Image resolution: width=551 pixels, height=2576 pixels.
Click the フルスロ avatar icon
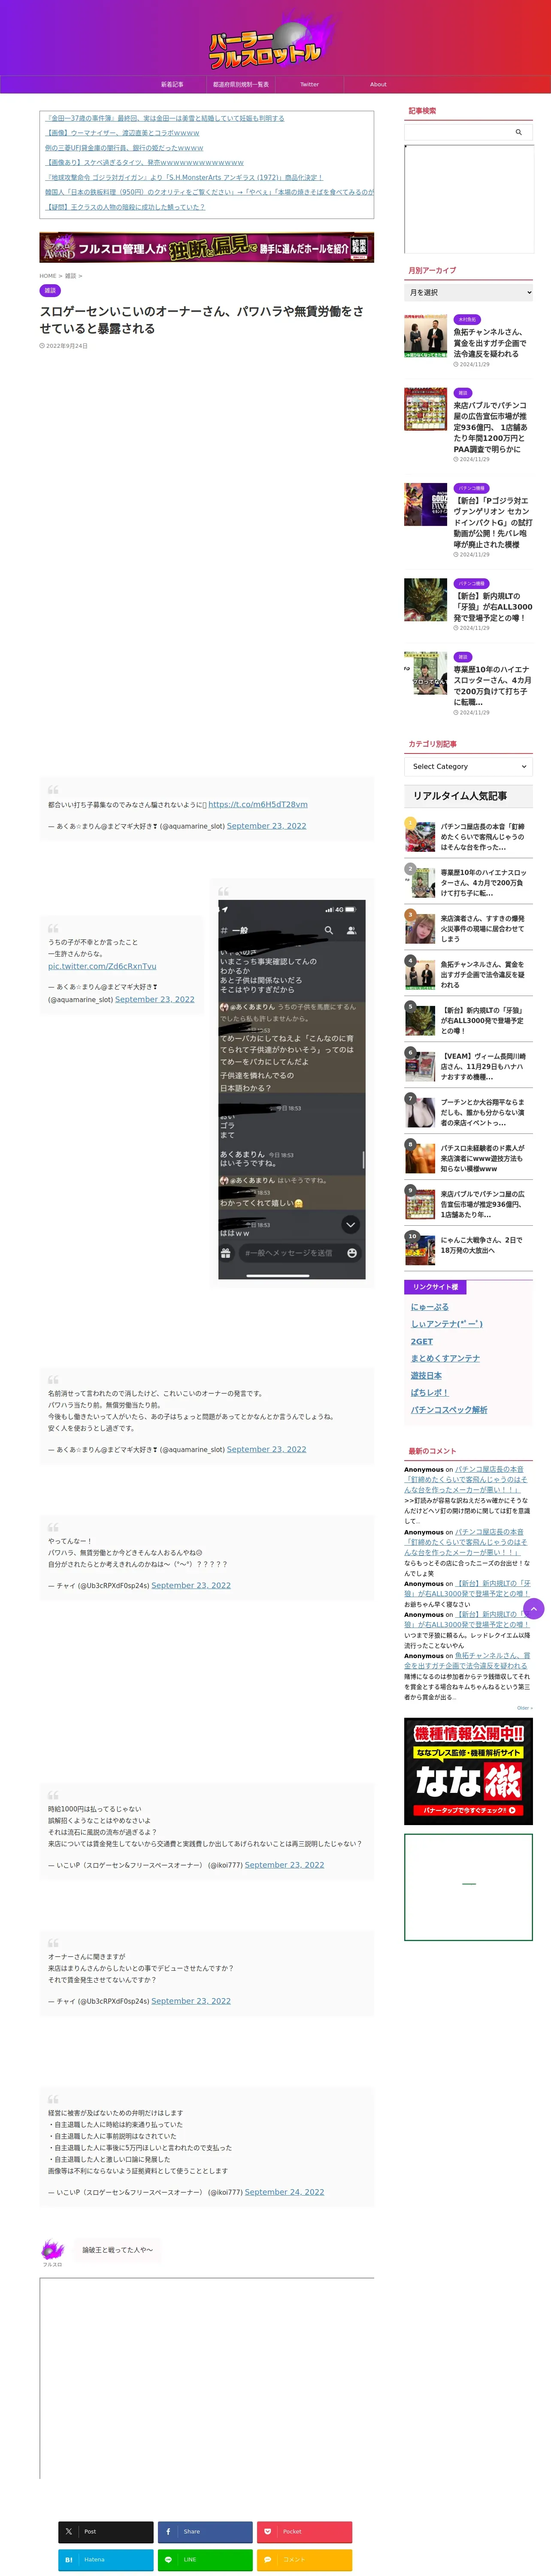point(52,2249)
